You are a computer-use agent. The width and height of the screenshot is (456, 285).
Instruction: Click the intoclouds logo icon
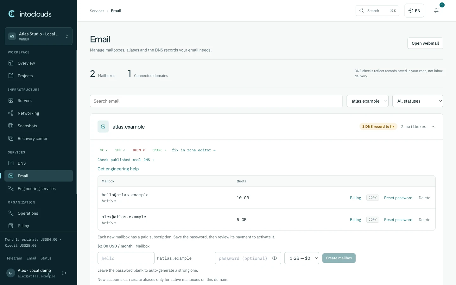[x=12, y=14]
